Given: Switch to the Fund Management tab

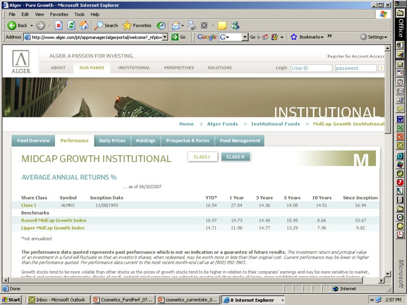Looking at the screenshot, I should point(240,141).
